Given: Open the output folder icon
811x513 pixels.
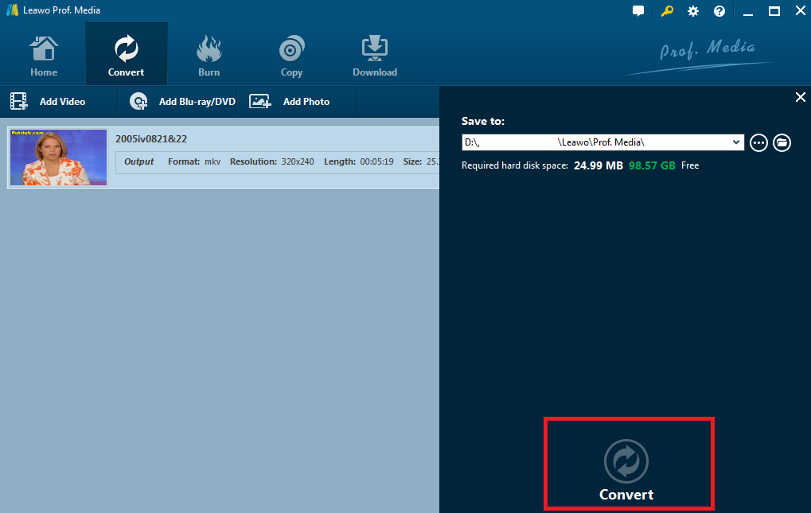Looking at the screenshot, I should [782, 142].
